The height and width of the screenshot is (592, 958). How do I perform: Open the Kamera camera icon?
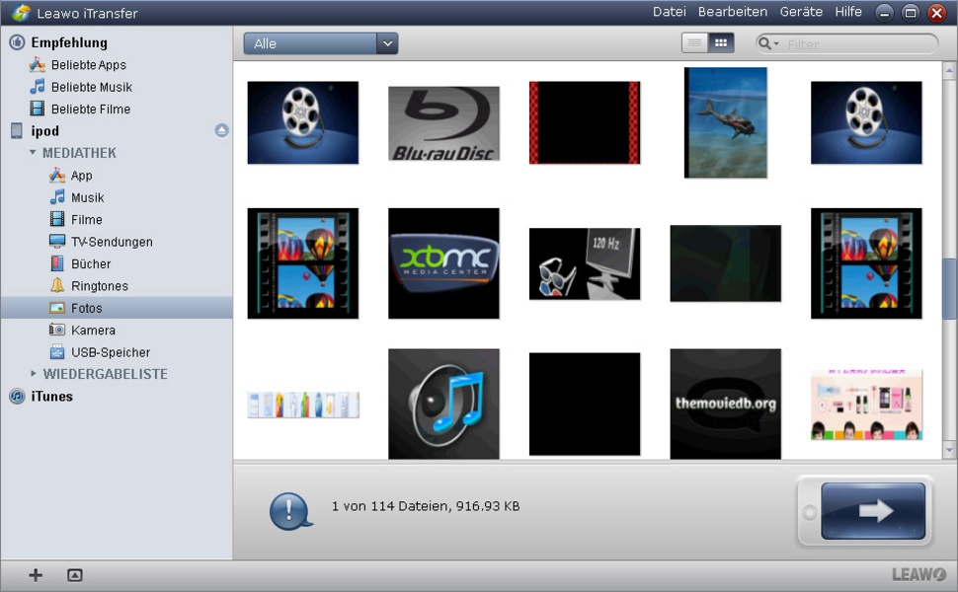pyautogui.click(x=57, y=330)
